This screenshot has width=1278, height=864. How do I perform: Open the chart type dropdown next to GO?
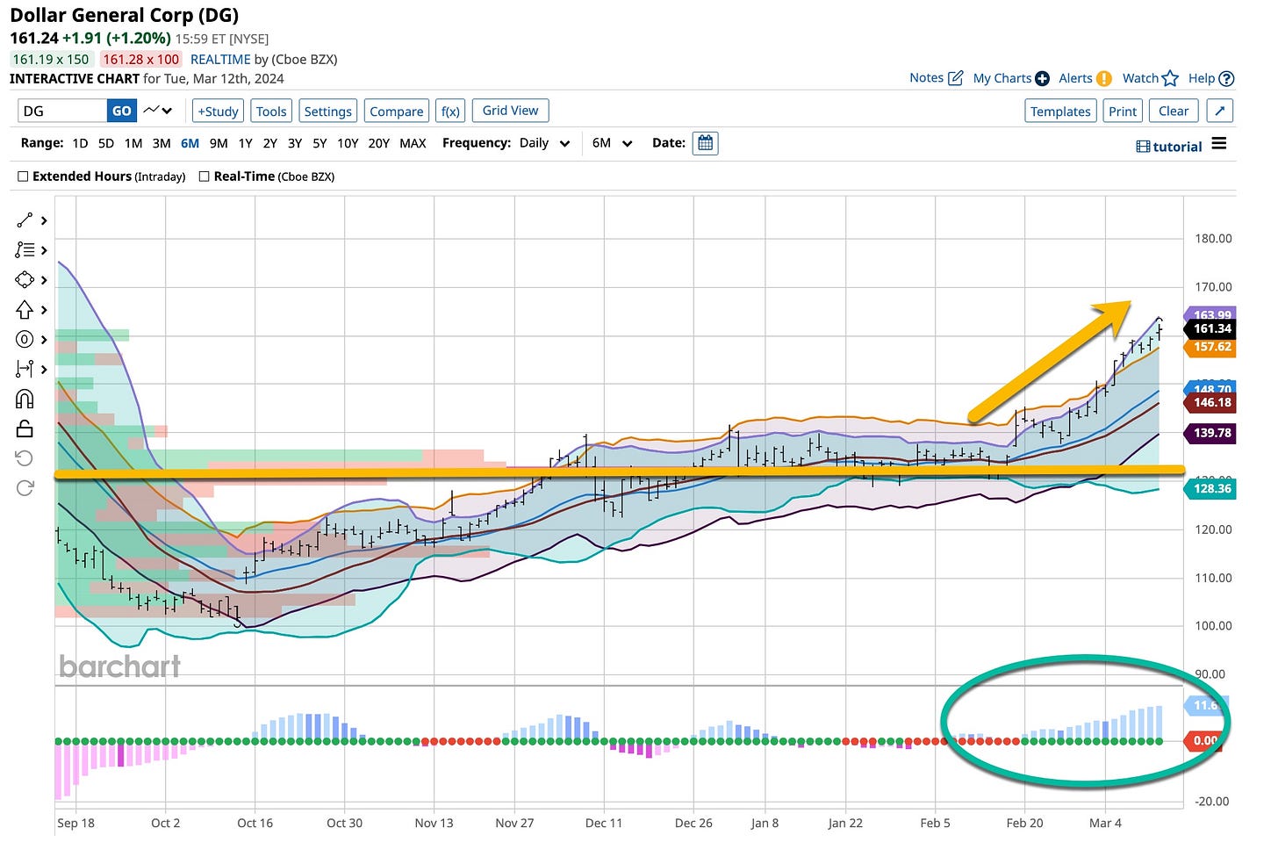pyautogui.click(x=158, y=111)
